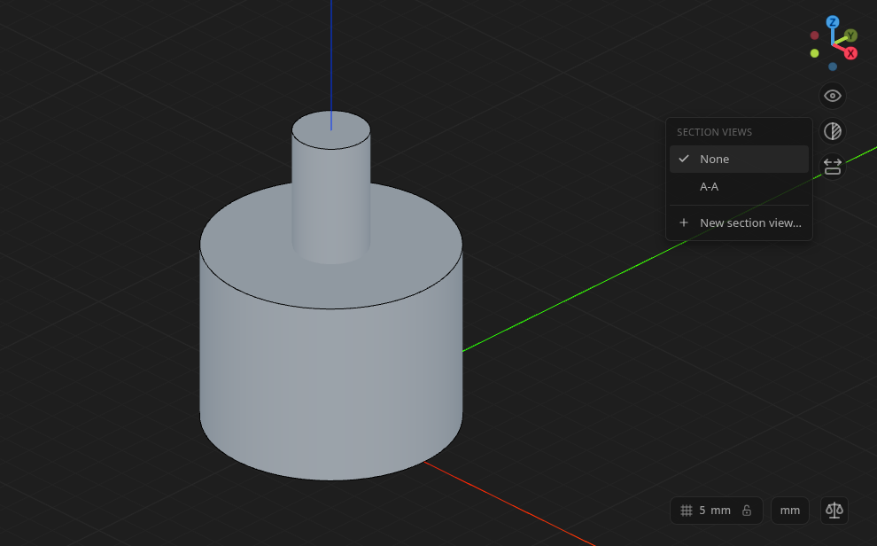Snap view to the X axis gizmo handle
877x546 pixels.
(x=850, y=53)
